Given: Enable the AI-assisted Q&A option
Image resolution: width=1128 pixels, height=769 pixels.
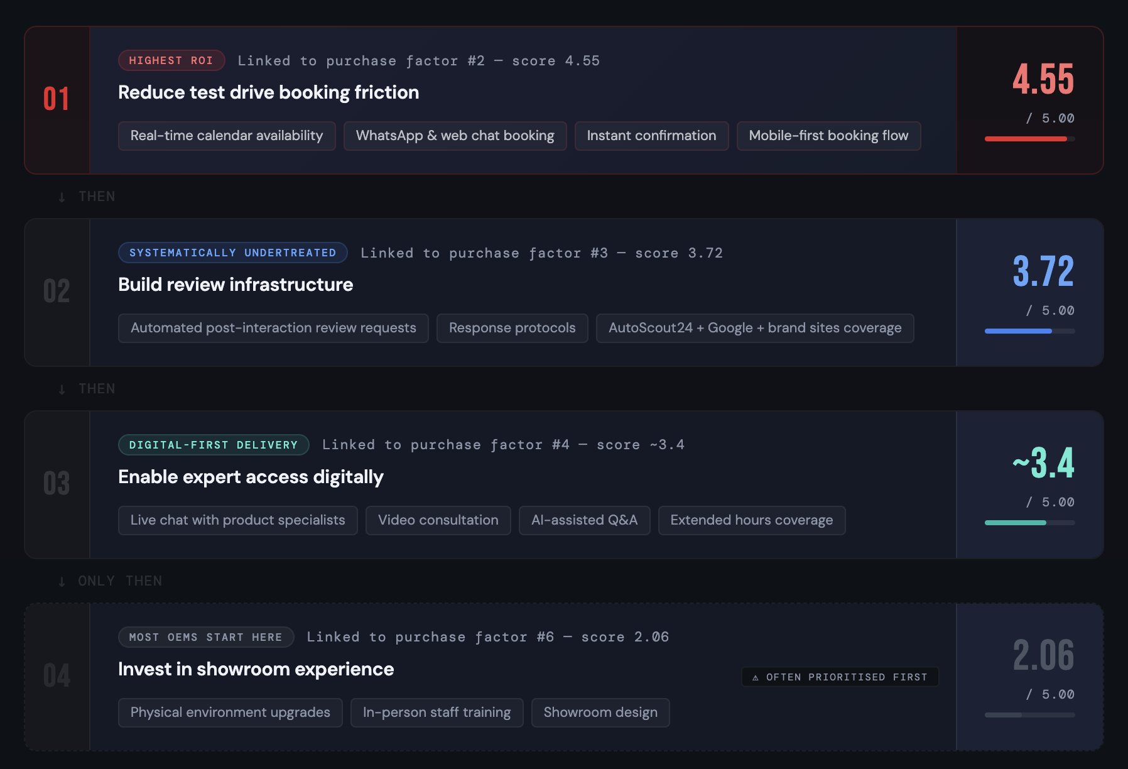Looking at the screenshot, I should 584,520.
